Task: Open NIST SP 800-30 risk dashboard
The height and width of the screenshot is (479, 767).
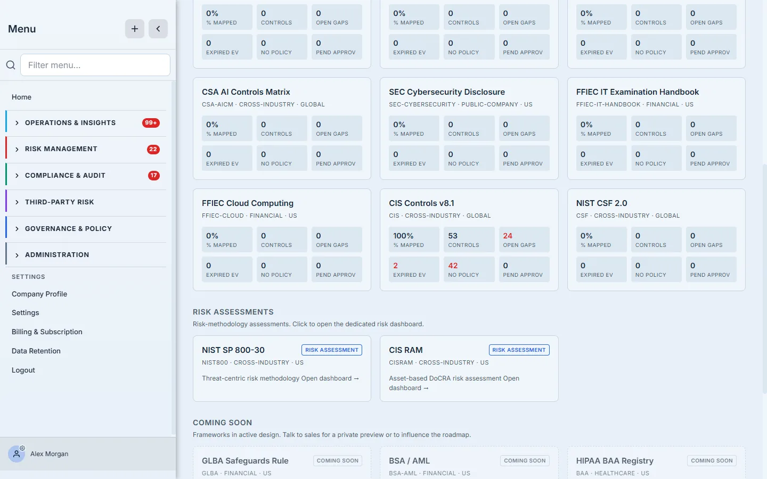Action: [282, 368]
